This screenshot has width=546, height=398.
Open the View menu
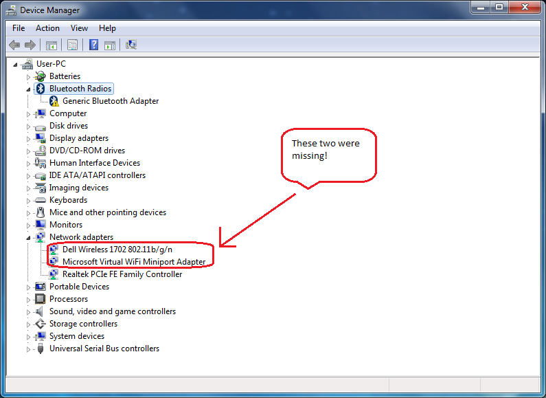point(79,28)
